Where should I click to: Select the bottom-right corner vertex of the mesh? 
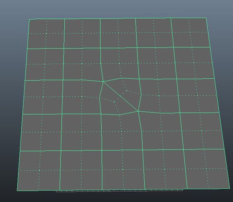[x=230, y=188]
